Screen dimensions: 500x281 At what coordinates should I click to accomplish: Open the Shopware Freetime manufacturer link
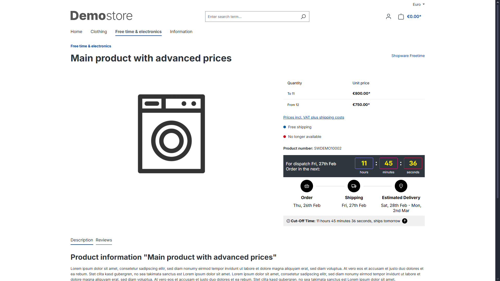pos(408,56)
